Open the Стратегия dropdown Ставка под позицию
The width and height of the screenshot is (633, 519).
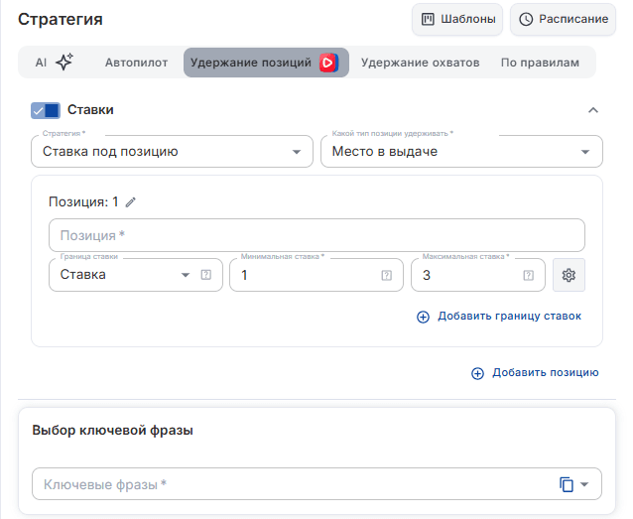[x=172, y=152]
